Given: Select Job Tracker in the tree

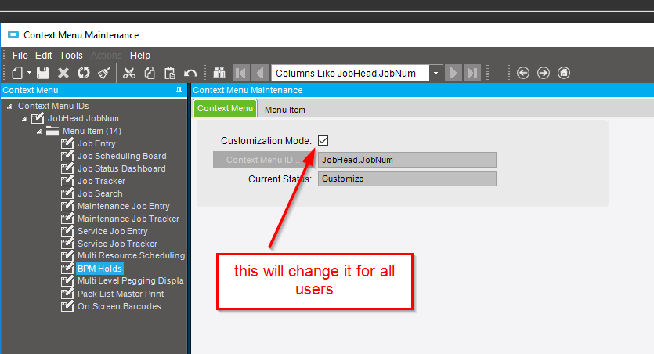Looking at the screenshot, I should [x=101, y=181].
